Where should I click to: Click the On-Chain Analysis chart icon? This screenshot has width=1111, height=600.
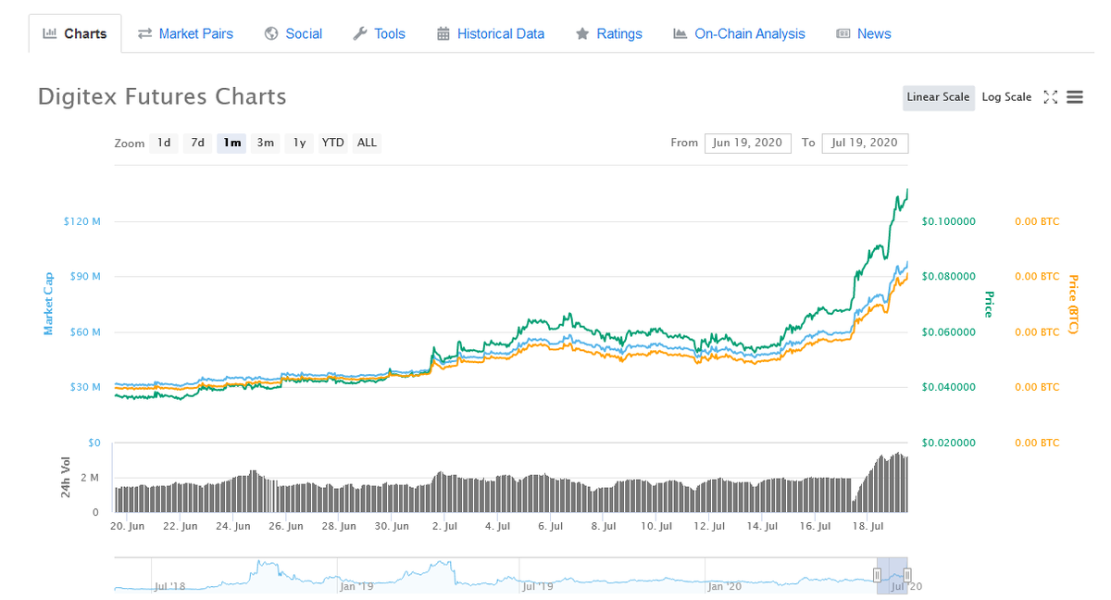[680, 33]
